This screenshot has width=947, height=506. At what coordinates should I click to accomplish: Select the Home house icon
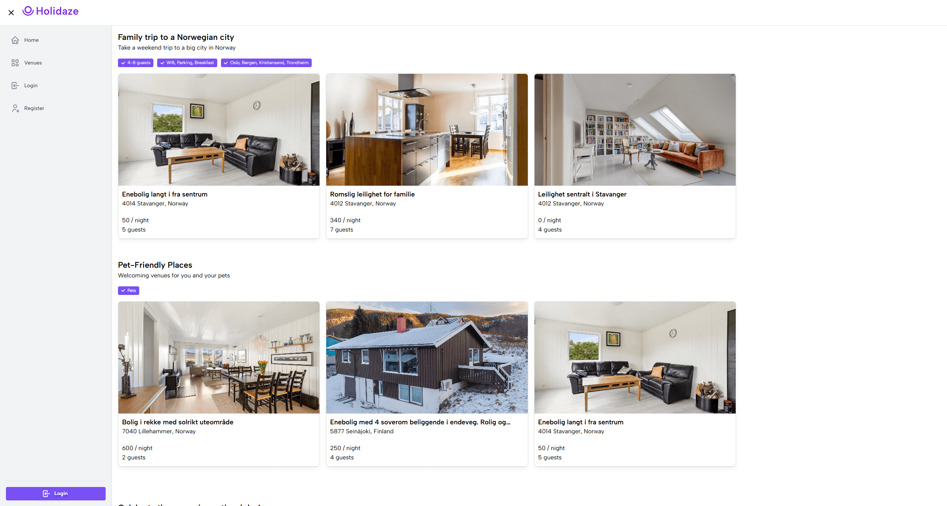pyautogui.click(x=15, y=40)
